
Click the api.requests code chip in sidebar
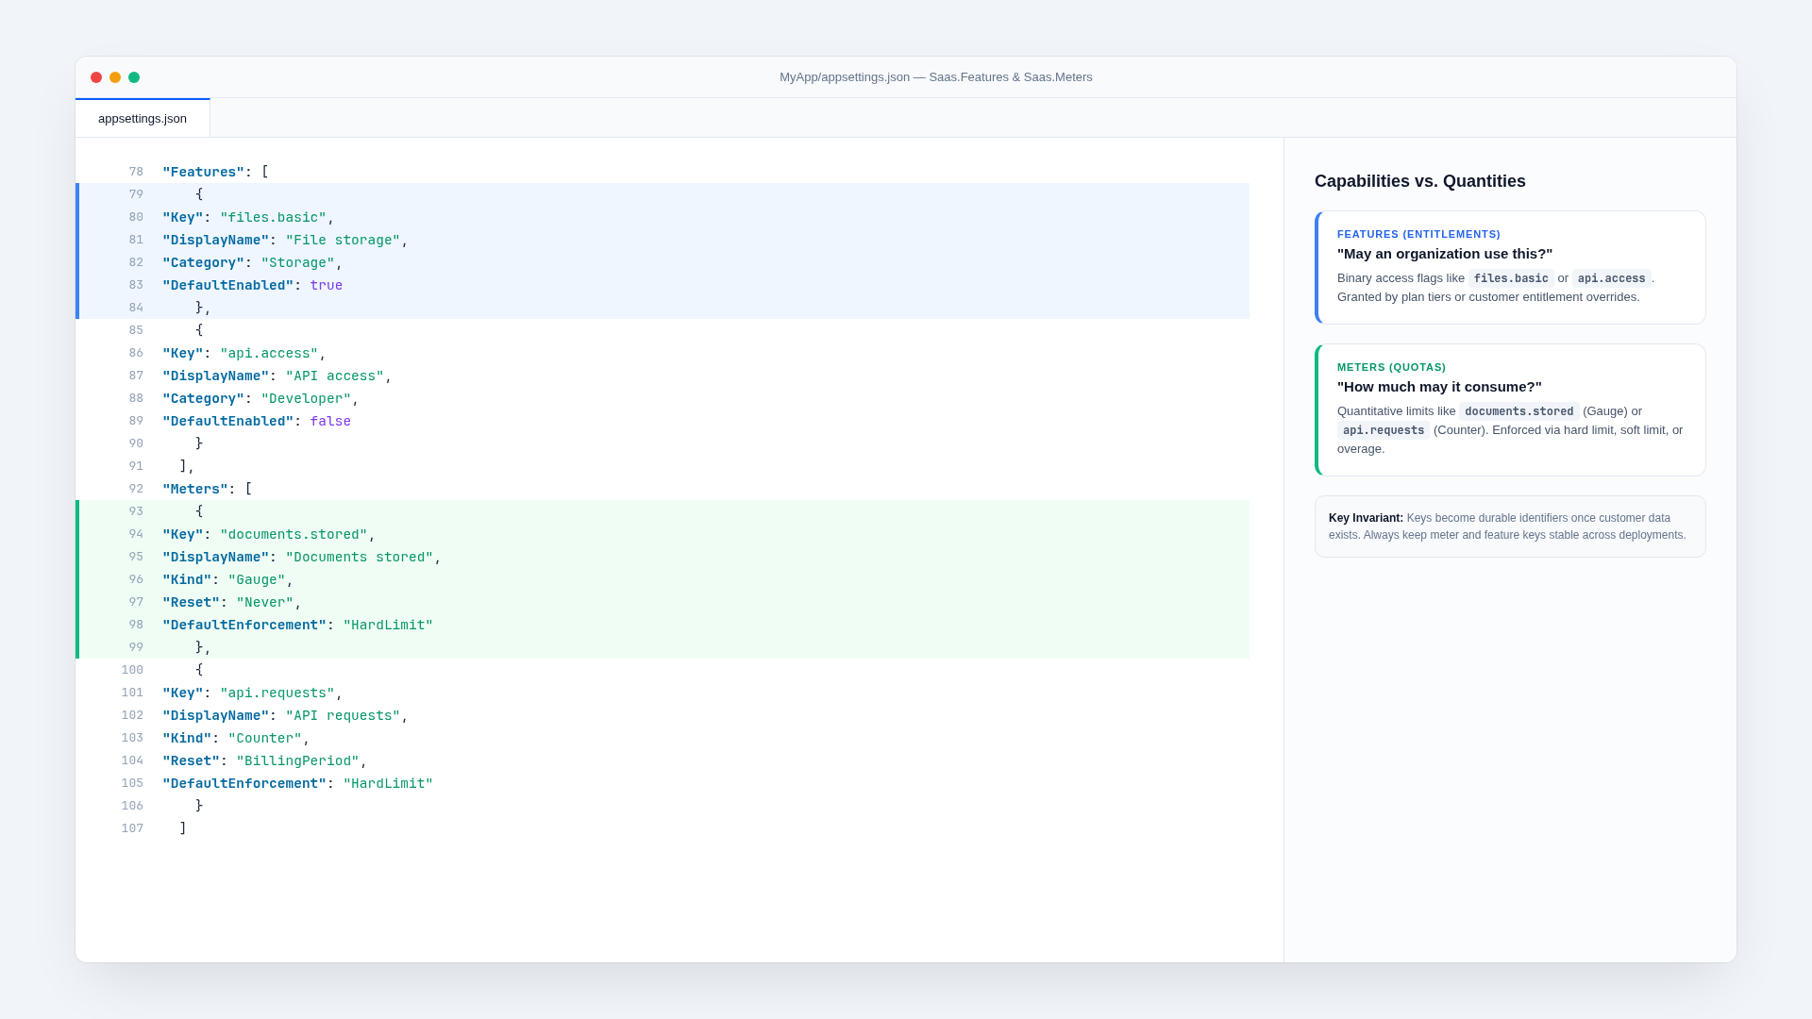click(x=1384, y=430)
